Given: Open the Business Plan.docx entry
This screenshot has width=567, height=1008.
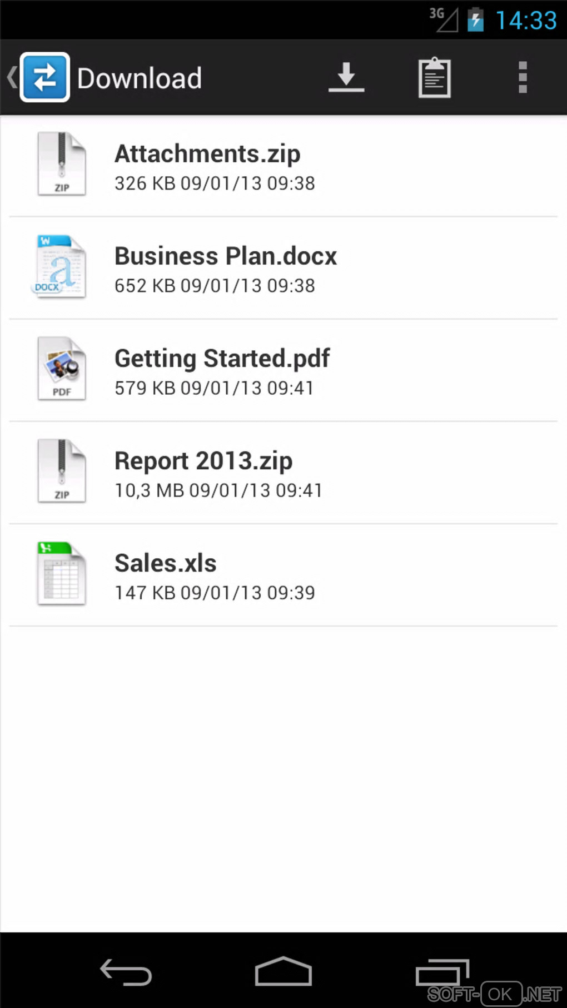Looking at the screenshot, I should pos(226,256).
